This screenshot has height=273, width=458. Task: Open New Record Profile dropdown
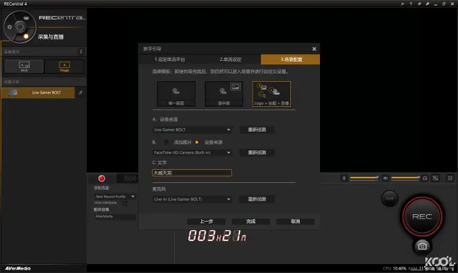(x=114, y=197)
